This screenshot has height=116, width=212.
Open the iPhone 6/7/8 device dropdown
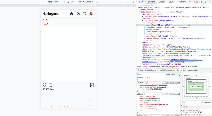coord(52,2)
